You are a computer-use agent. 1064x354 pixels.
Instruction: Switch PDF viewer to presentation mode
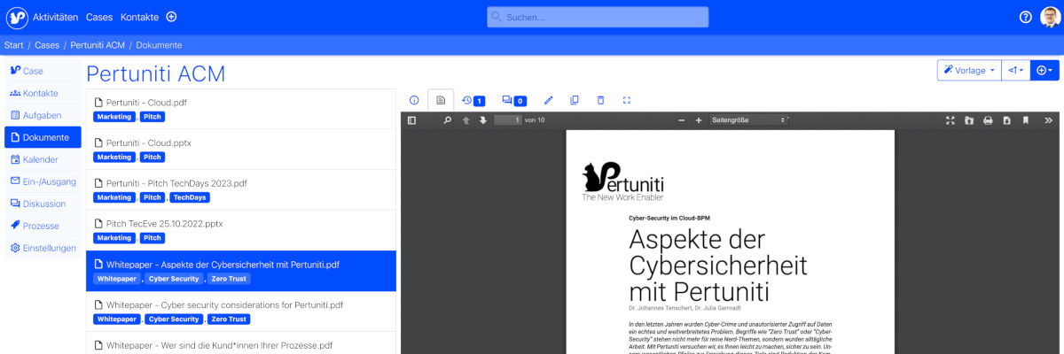click(951, 120)
